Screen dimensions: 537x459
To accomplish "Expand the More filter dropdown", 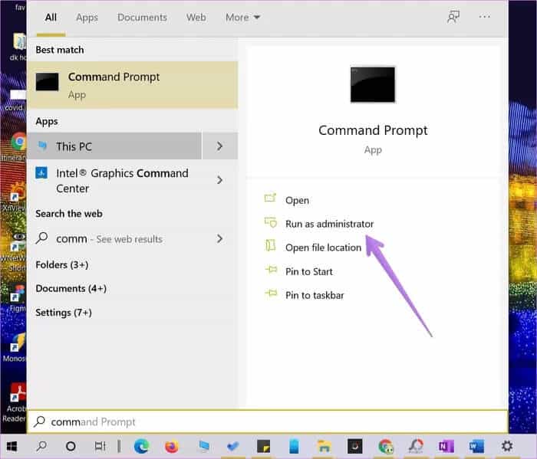I will [243, 18].
